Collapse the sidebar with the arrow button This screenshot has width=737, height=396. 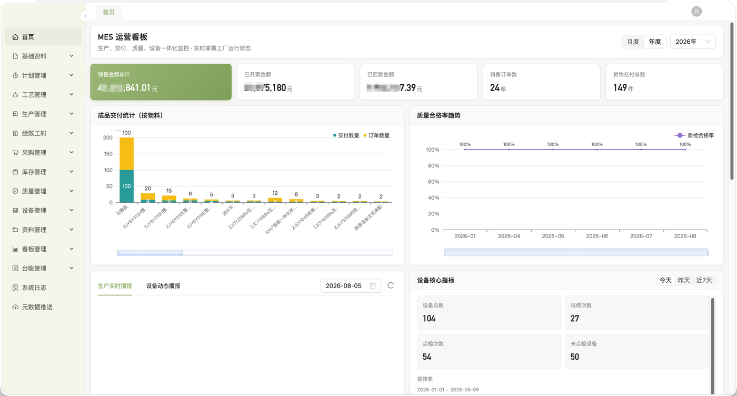pos(85,16)
